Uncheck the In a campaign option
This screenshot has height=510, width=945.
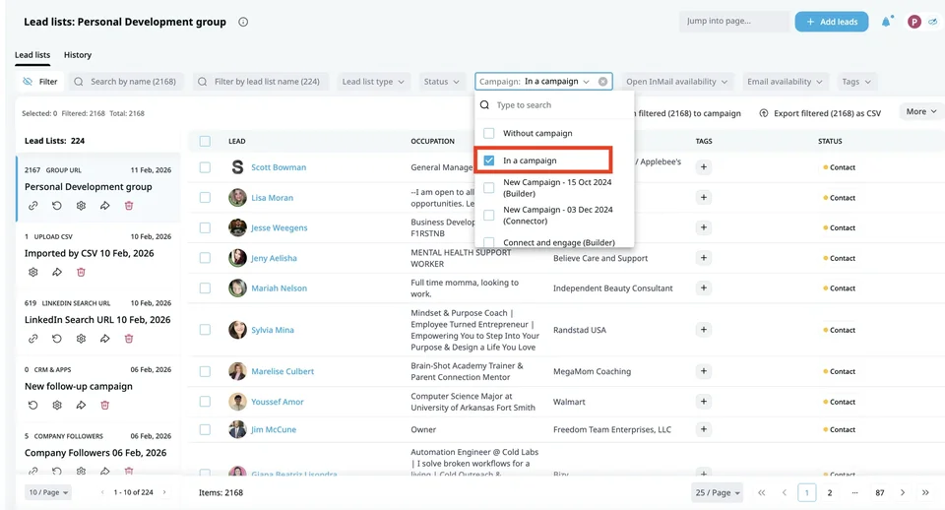click(x=489, y=160)
